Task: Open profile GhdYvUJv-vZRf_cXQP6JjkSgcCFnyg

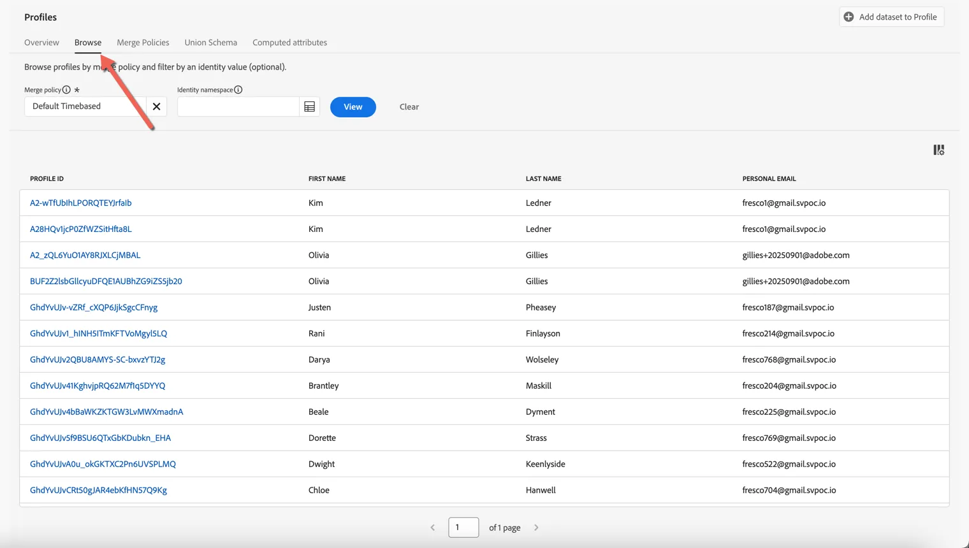Action: coord(94,308)
